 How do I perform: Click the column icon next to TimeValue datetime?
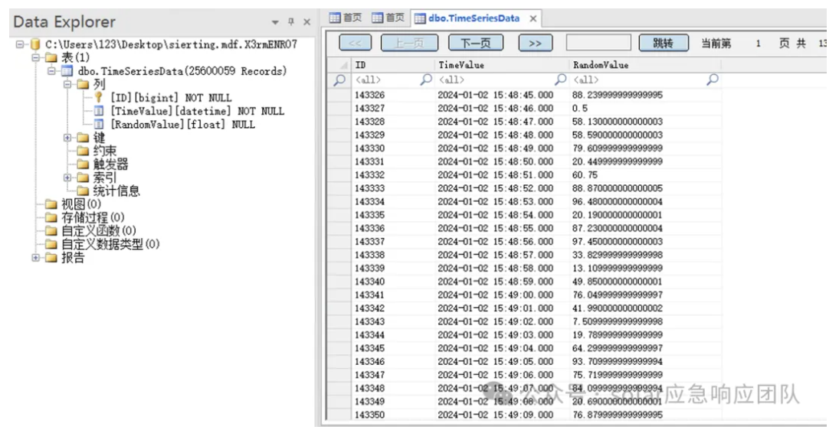(99, 111)
